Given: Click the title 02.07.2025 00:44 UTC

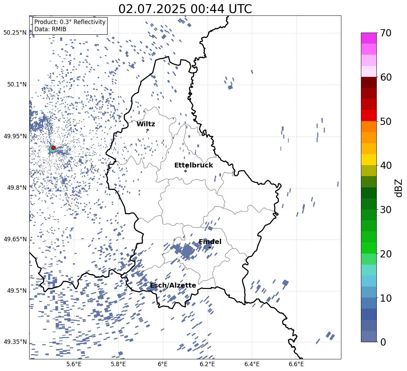Looking at the screenshot, I should [185, 9].
